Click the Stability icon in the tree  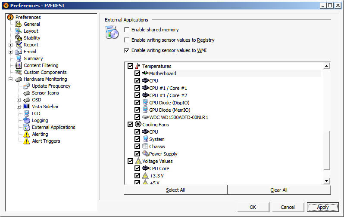19,38
